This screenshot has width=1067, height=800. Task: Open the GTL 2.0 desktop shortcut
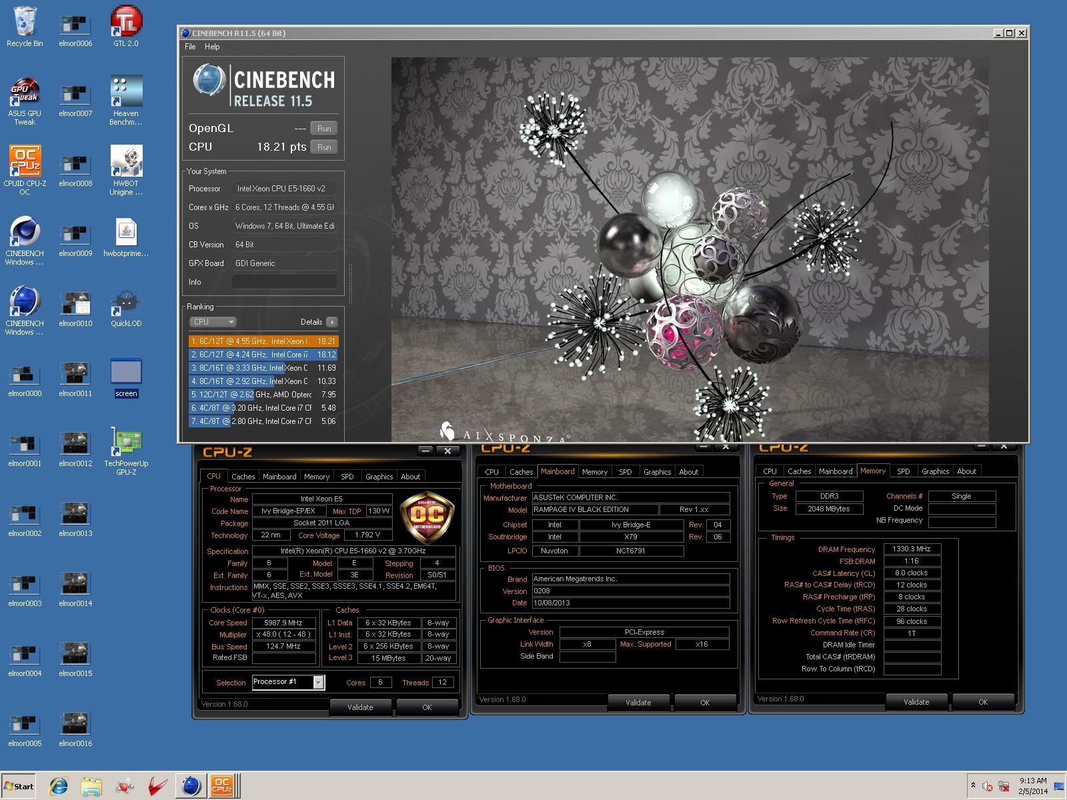[126, 27]
